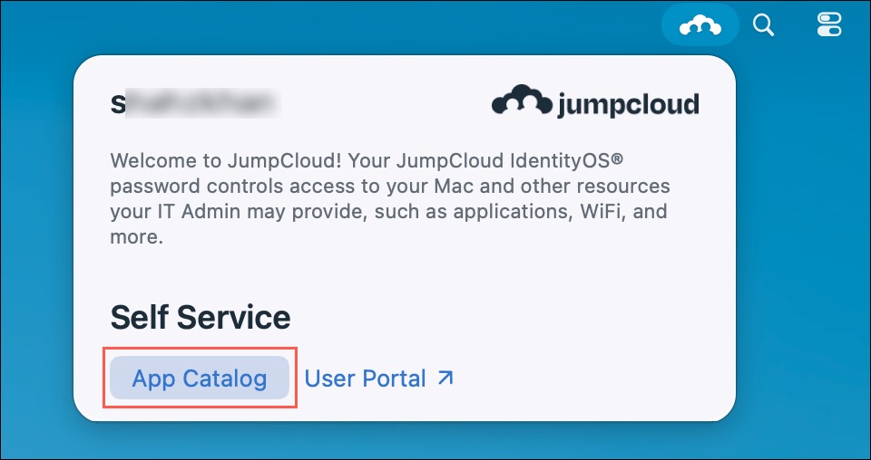Viewport: 871px width, 460px height.
Task: Click the blurred username at popup top
Action: click(x=196, y=103)
